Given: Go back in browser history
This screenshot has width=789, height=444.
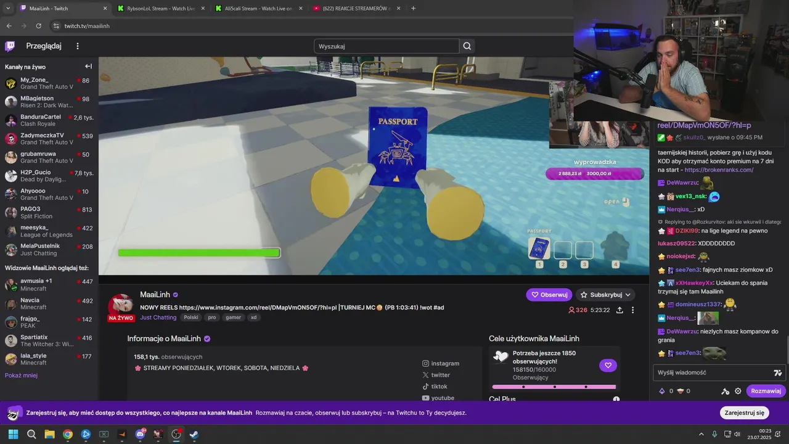Looking at the screenshot, I should pos(9,26).
